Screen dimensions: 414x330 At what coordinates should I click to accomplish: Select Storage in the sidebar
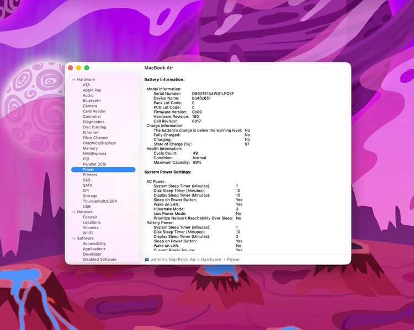pyautogui.click(x=90, y=196)
